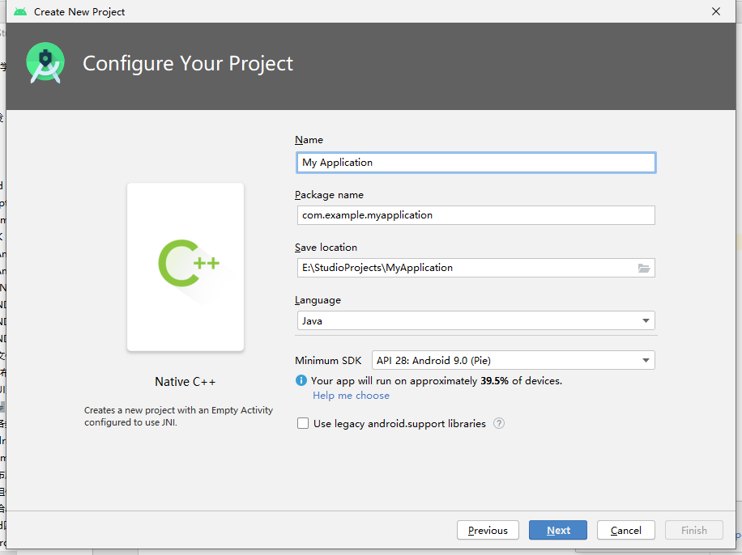Screen dimensions: 742x555
Task: Click the Finish button
Action: [693, 530]
